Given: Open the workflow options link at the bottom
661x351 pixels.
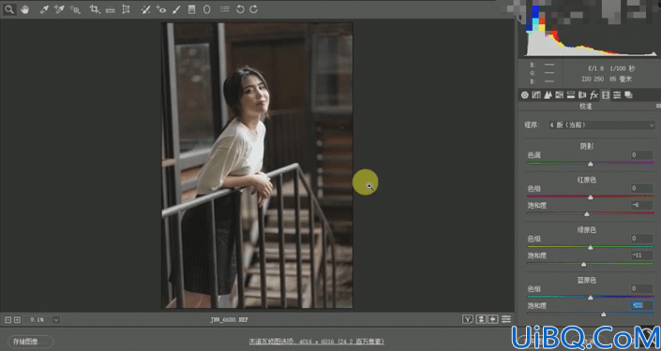Looking at the screenshot, I should pyautogui.click(x=316, y=342).
